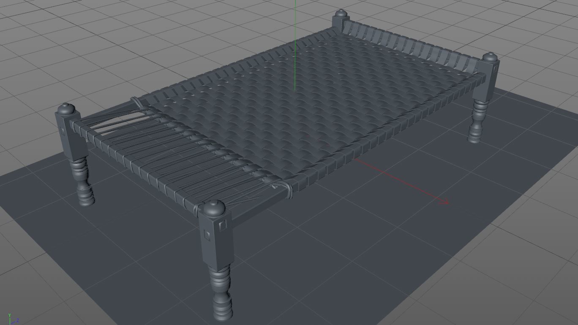Select the turned bed leg closest to camera
Image resolution: width=578 pixels, height=325 pixels.
pyautogui.click(x=218, y=260)
